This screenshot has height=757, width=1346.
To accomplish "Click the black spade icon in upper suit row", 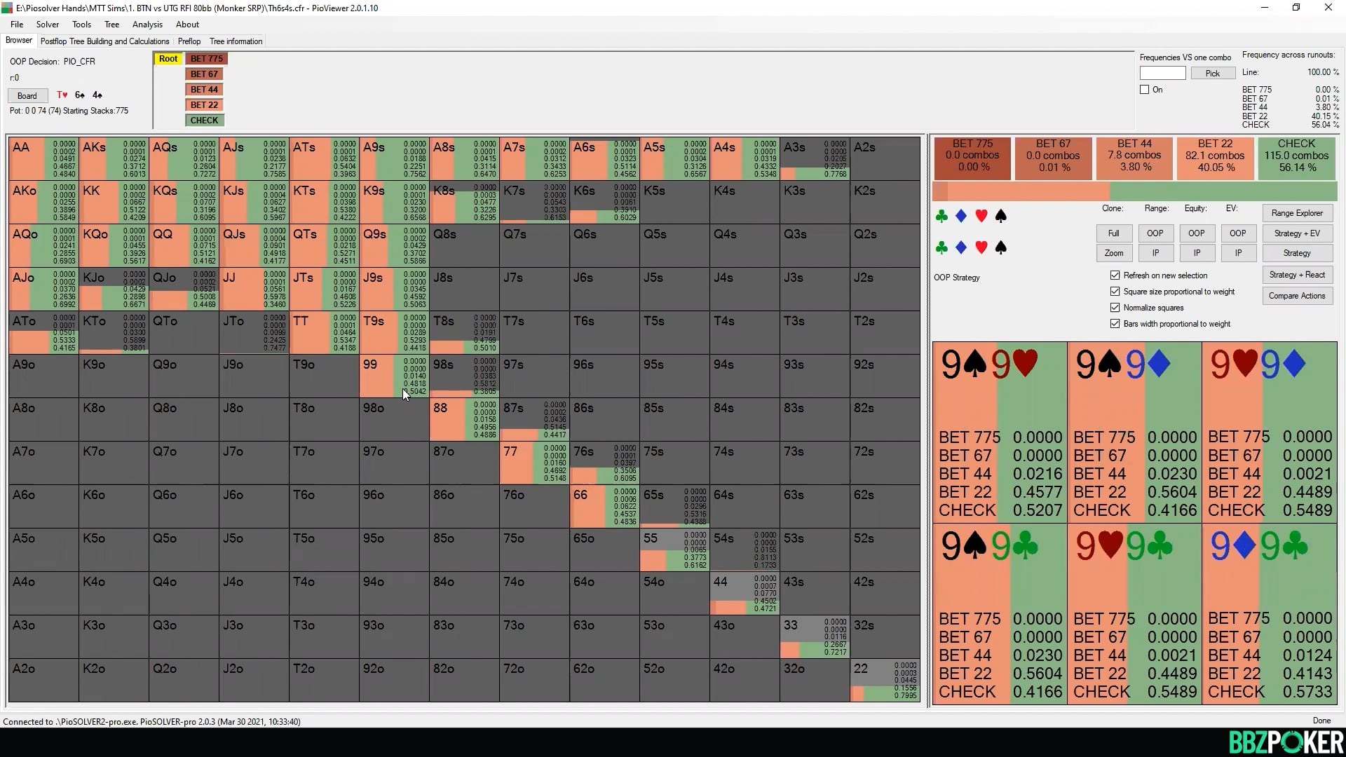I will (x=1001, y=217).
